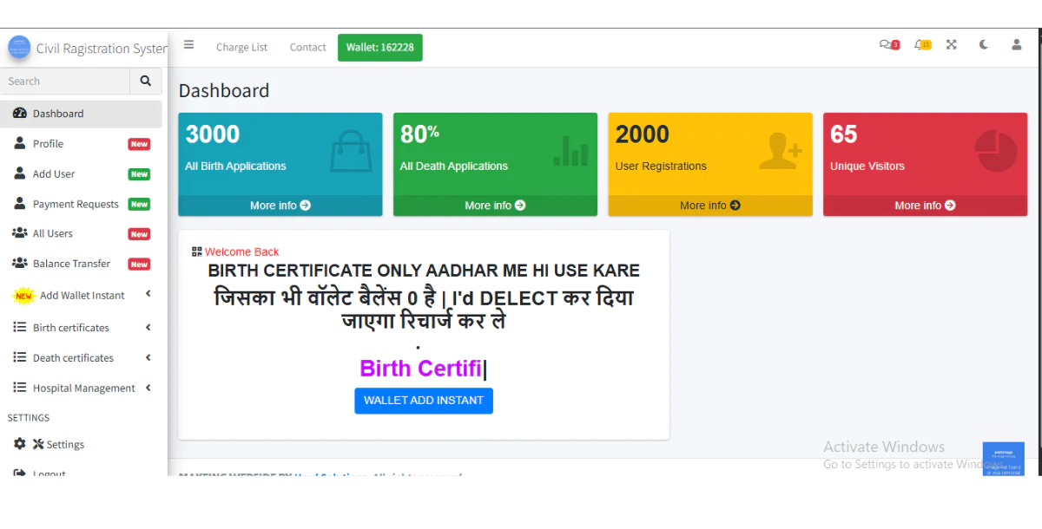Open the notifications bell icon
The image size is (1042, 529).
tap(921, 45)
